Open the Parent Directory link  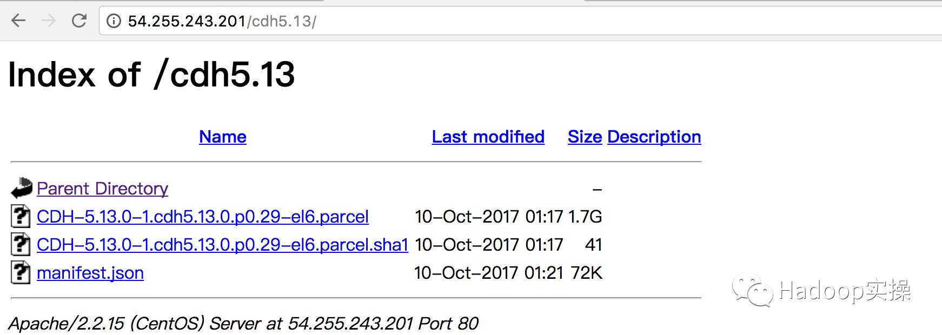coord(102,189)
